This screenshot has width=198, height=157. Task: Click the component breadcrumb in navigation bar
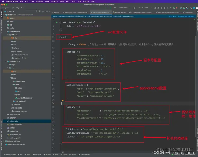(6, 8)
